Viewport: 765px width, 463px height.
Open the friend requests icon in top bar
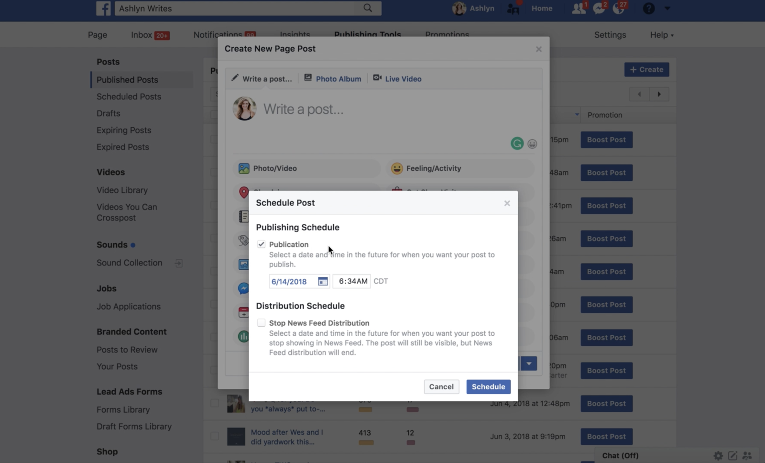point(578,8)
